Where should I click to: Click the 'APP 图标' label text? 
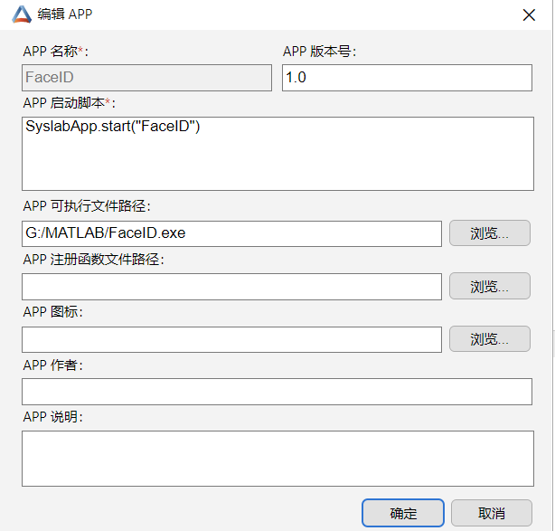pos(52,312)
